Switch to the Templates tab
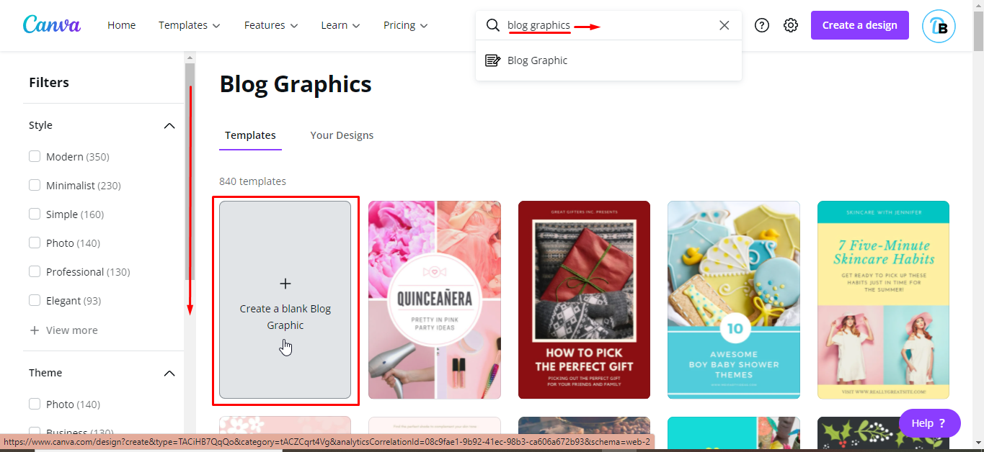Viewport: 984px width, 452px height. click(x=250, y=135)
